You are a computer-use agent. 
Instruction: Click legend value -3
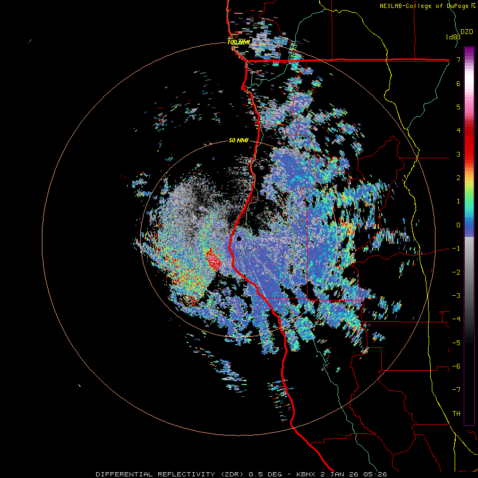pos(456,296)
